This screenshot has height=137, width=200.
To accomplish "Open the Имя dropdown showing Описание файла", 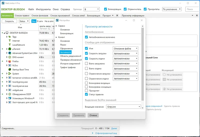I will 125,48.
